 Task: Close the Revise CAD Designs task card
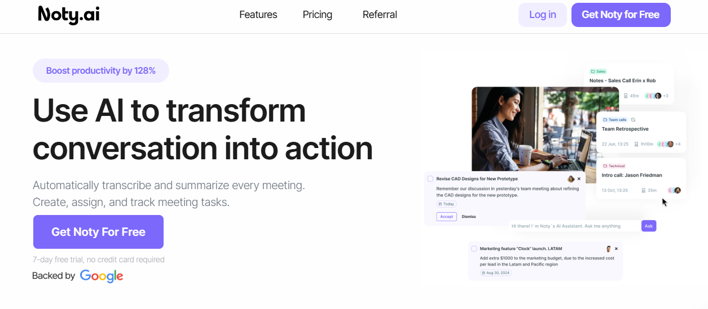click(x=579, y=179)
